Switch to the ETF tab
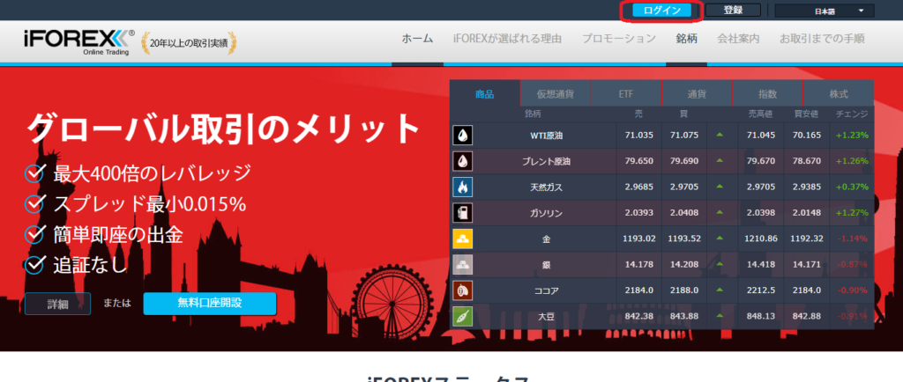Viewport: 903px width, 382px height. tap(626, 94)
